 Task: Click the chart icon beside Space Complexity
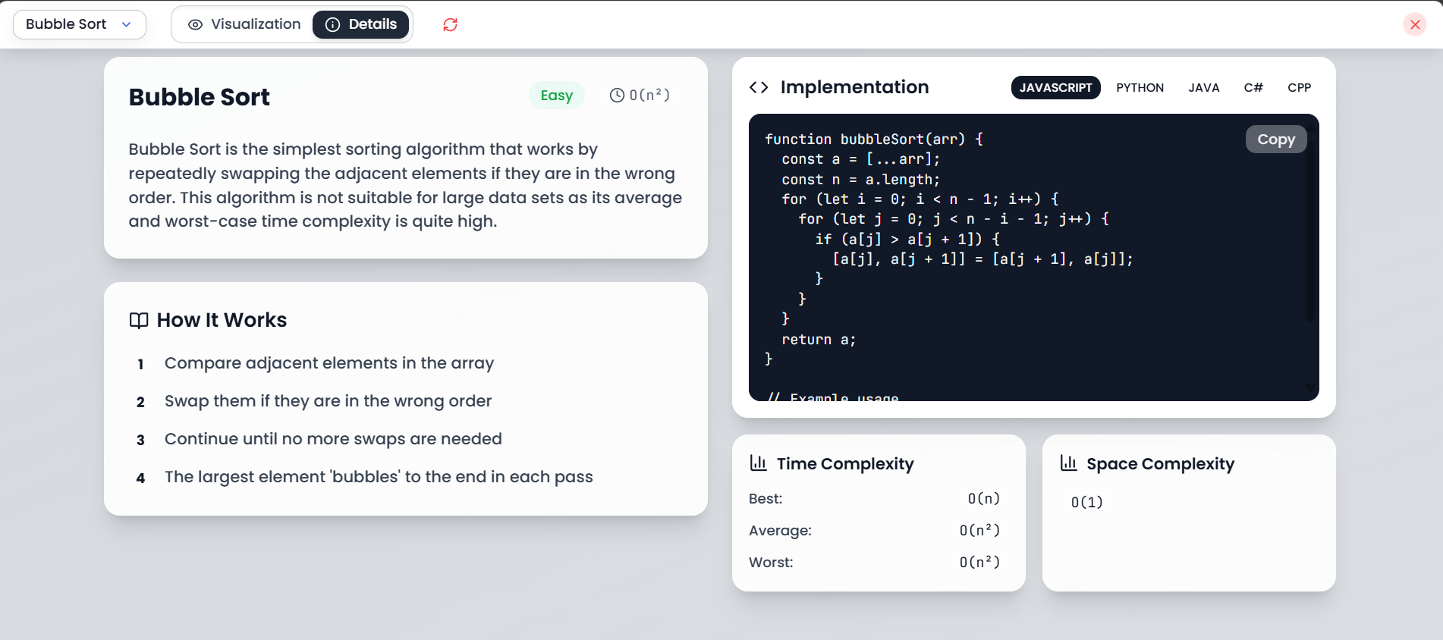(x=1068, y=463)
